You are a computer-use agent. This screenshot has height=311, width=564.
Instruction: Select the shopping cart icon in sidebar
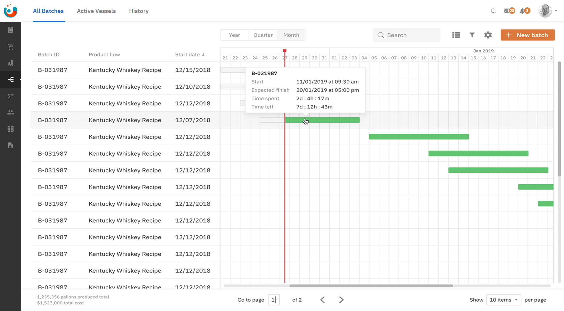point(11,46)
